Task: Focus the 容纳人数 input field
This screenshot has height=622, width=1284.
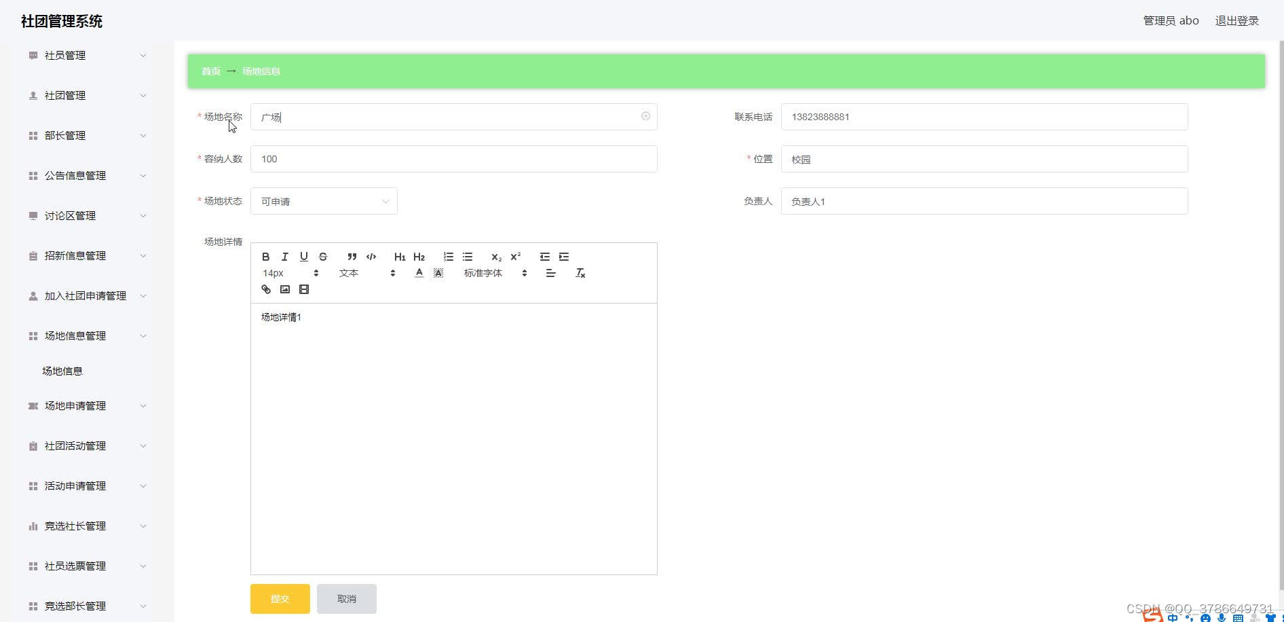Action: 453,159
